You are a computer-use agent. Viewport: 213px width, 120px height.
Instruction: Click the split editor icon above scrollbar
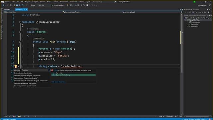pyautogui.click(x=182, y=12)
